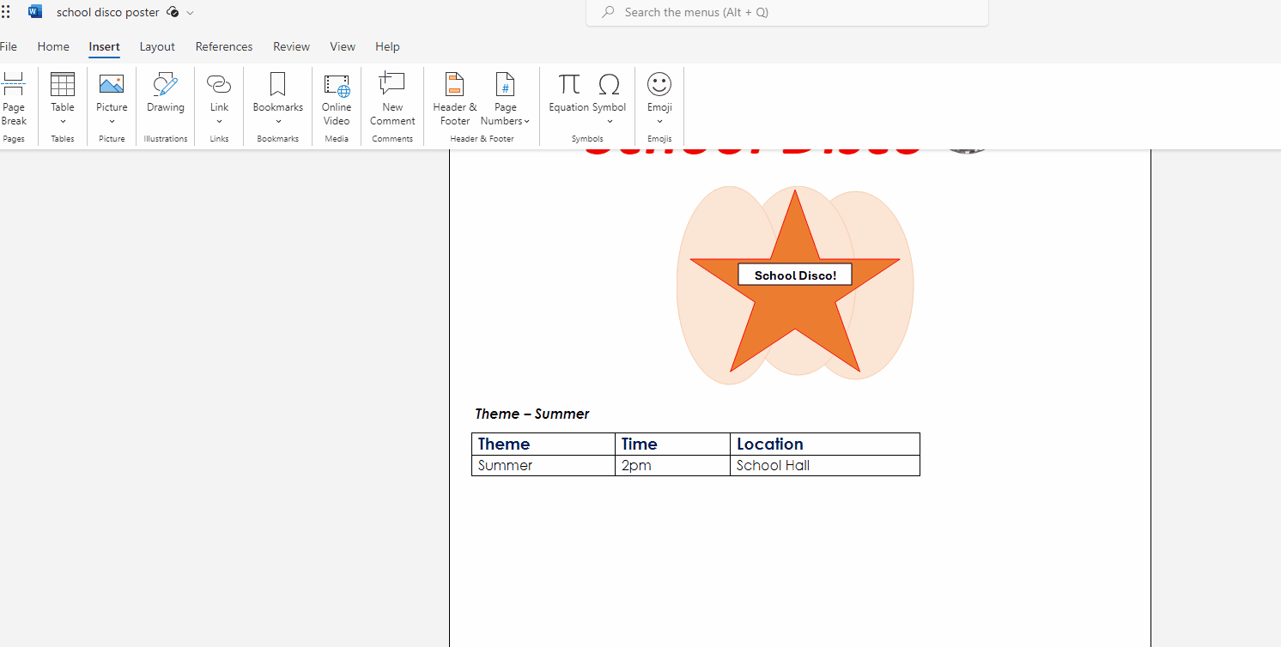This screenshot has width=1281, height=647.
Task: Click the School Disco! text box
Action: click(795, 275)
